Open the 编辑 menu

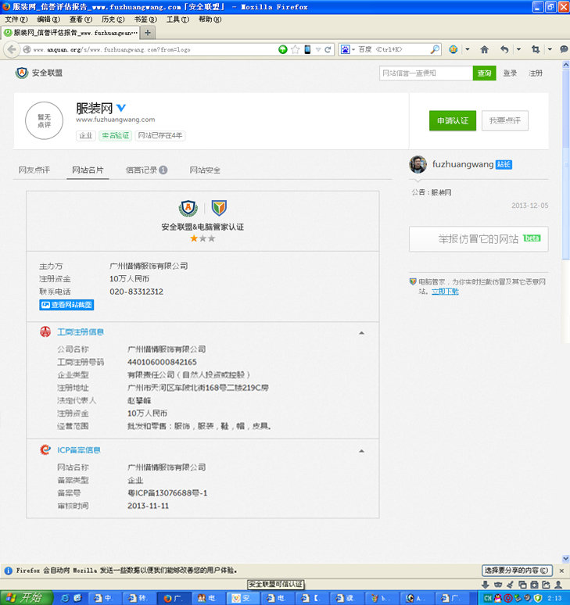(x=48, y=20)
